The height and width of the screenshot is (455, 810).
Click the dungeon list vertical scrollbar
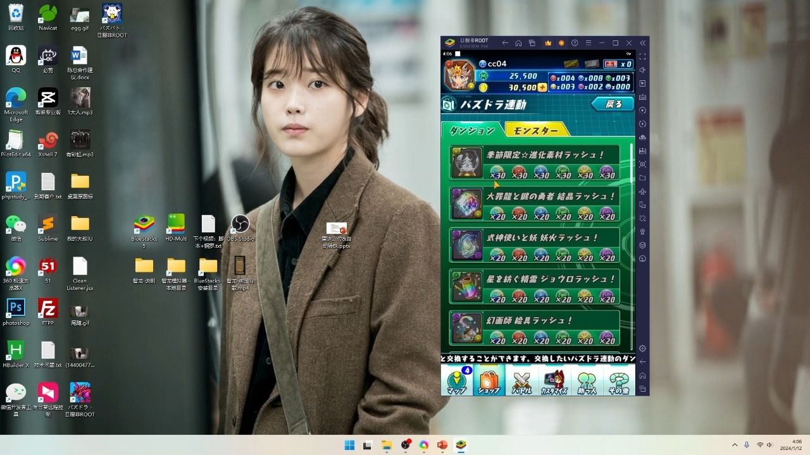(632, 246)
